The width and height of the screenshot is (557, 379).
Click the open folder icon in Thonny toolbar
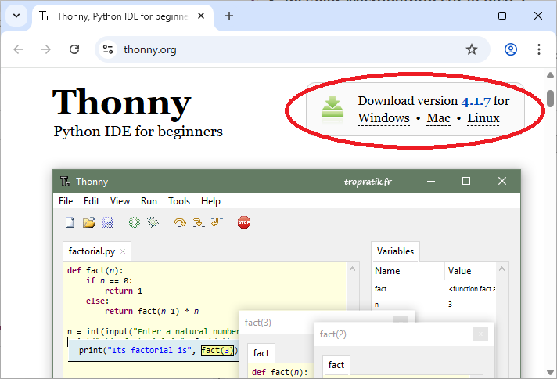[x=89, y=222]
